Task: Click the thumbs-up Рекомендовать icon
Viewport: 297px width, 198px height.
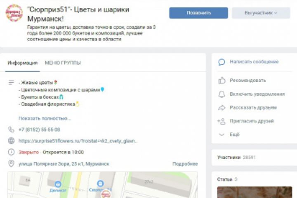Action: click(x=222, y=80)
